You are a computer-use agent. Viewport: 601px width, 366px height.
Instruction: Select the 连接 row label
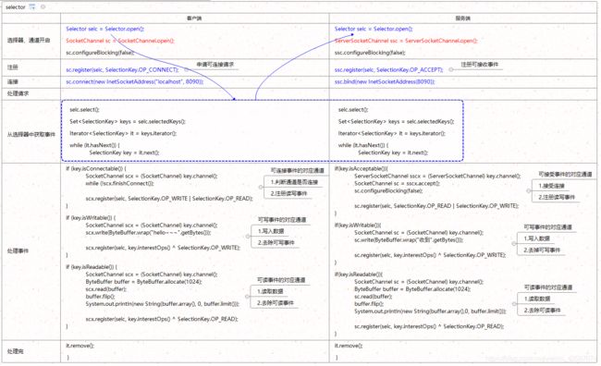(13, 81)
